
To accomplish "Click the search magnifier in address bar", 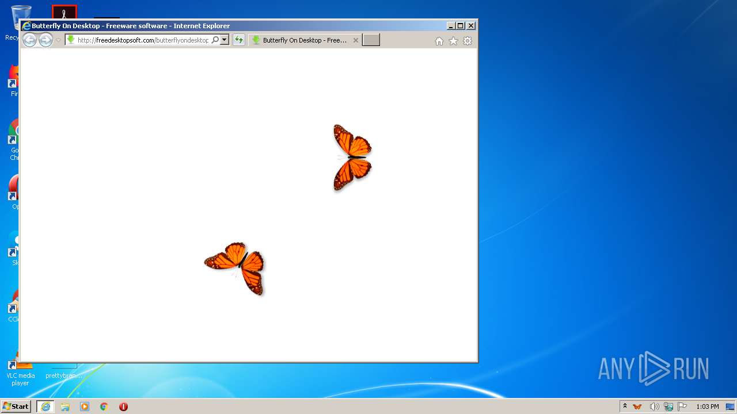I will [215, 40].
